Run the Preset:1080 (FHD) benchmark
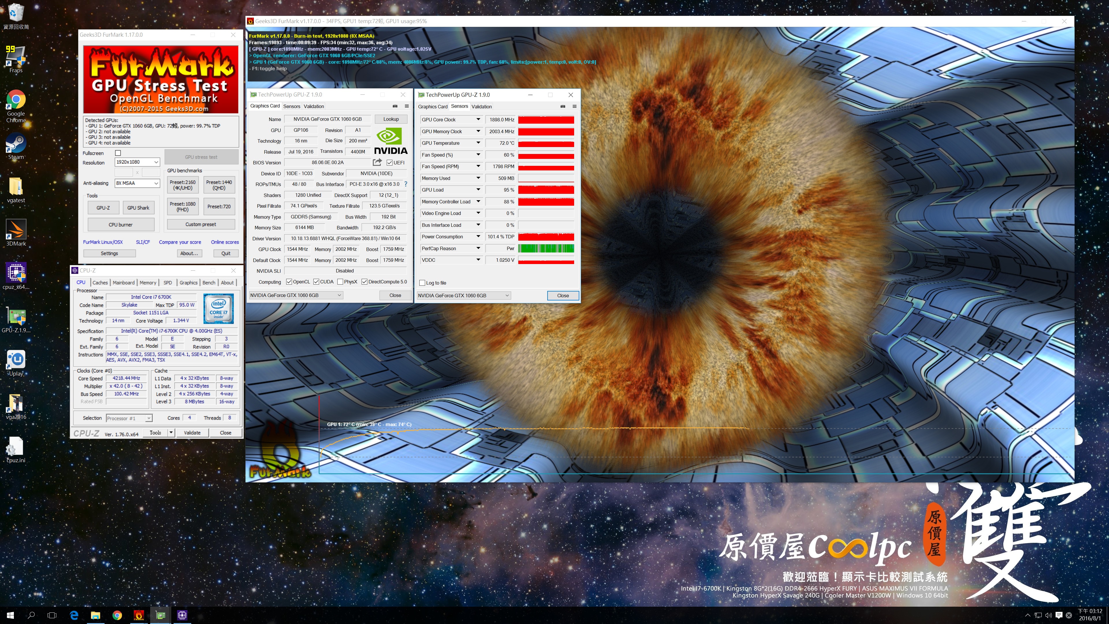 pos(183,206)
